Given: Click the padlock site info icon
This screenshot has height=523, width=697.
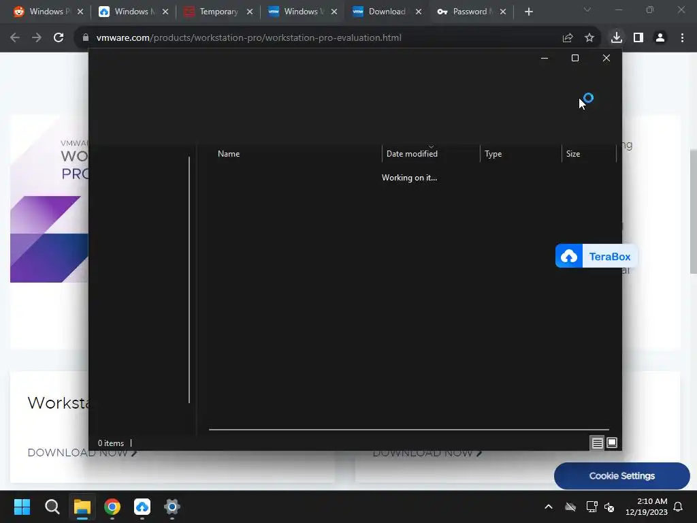Looking at the screenshot, I should pos(86,38).
